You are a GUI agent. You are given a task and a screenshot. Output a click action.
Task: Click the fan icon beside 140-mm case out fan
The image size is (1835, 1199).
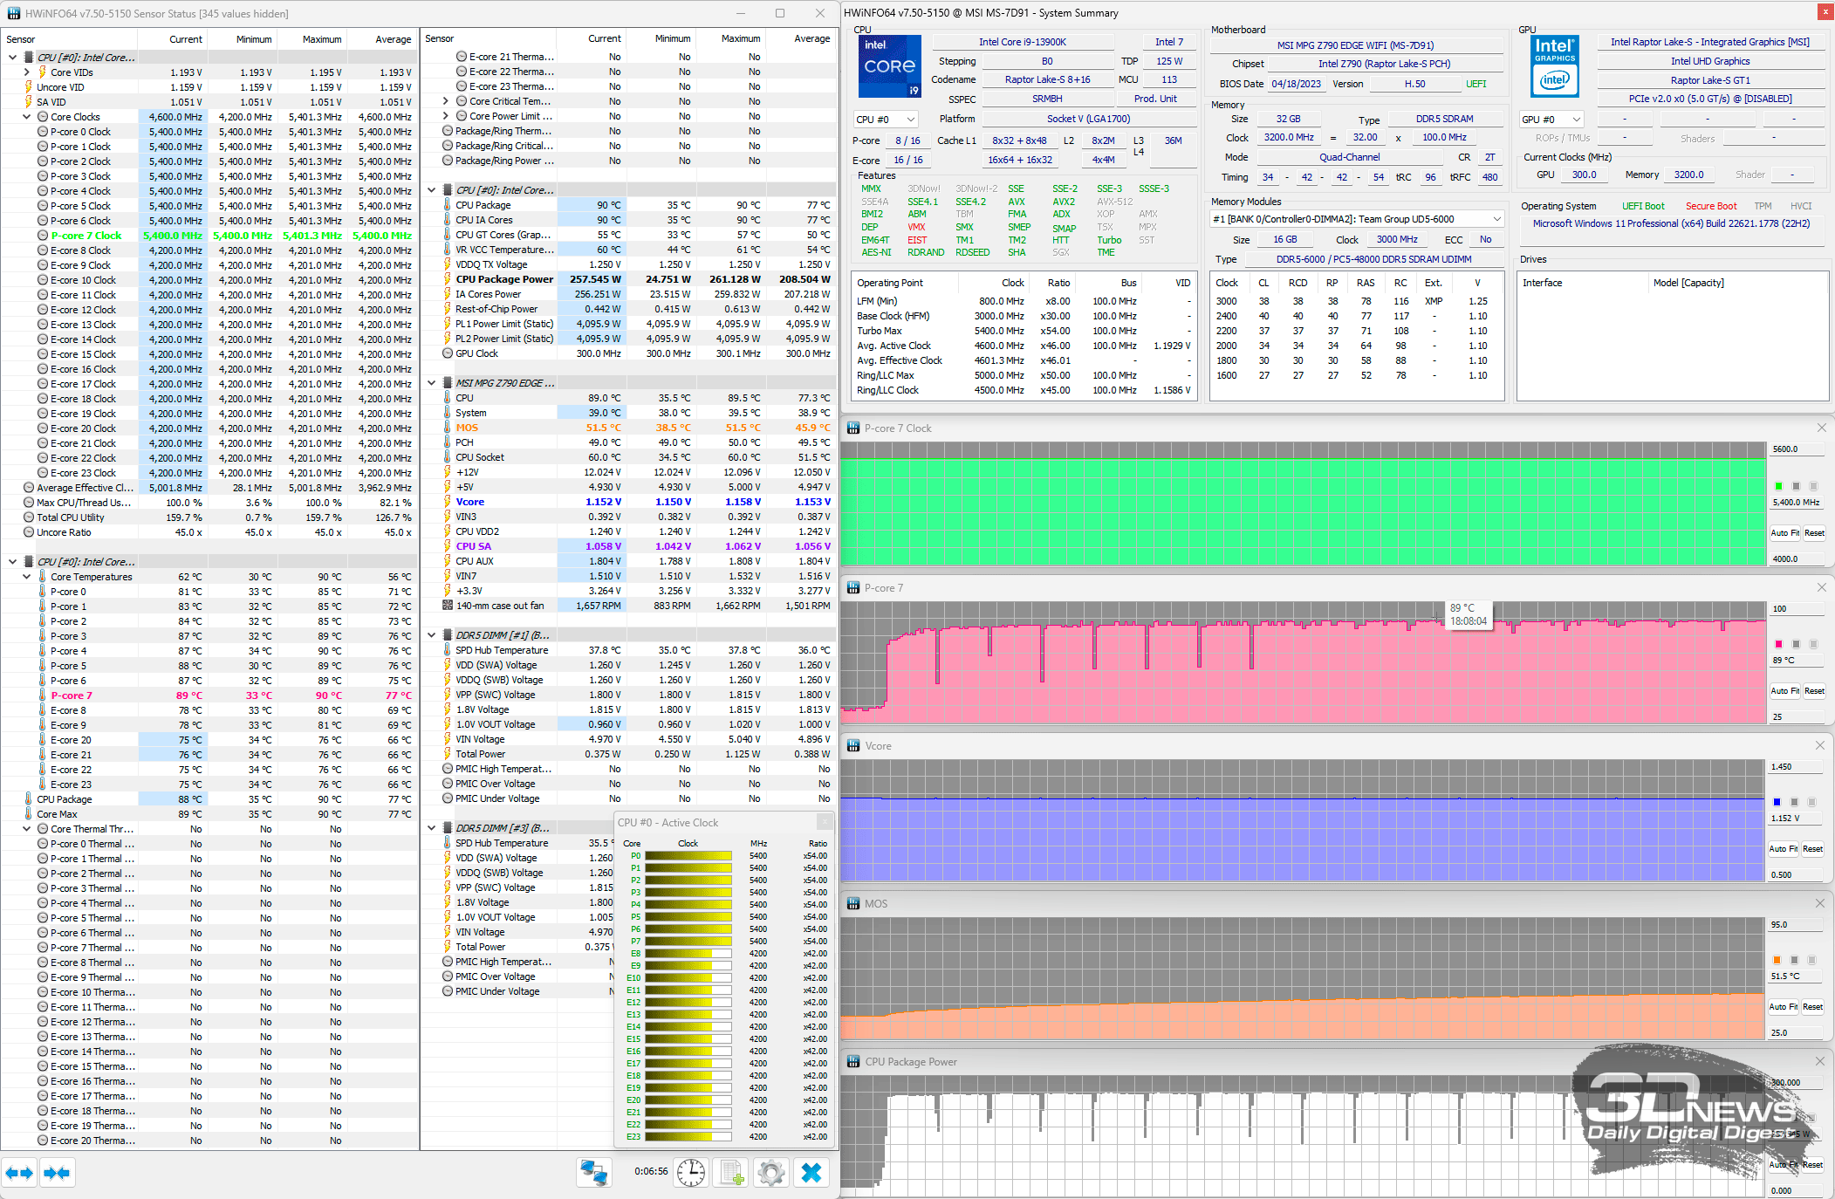[447, 606]
